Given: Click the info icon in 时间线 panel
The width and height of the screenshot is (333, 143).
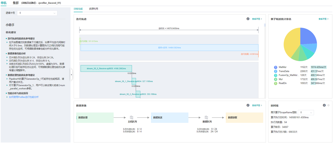Looking at the screenshot, I should (x=324, y=105).
